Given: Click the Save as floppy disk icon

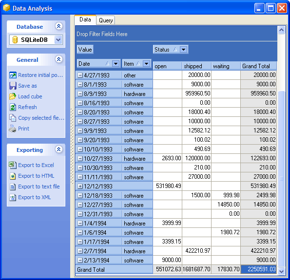Looking at the screenshot, I should [x=13, y=86].
